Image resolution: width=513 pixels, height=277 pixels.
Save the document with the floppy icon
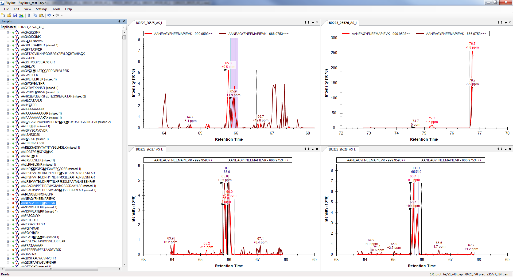pyautogui.click(x=15, y=15)
